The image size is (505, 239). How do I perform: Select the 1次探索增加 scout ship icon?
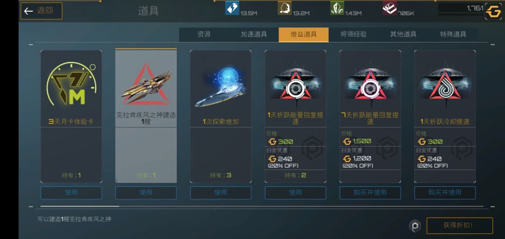point(221,86)
